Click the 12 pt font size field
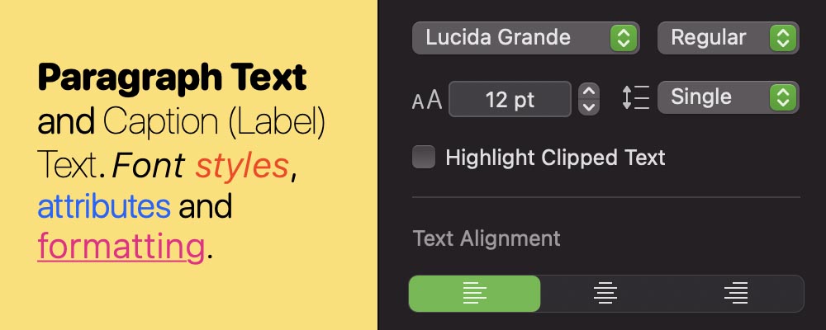The width and height of the screenshot is (826, 330). click(510, 100)
